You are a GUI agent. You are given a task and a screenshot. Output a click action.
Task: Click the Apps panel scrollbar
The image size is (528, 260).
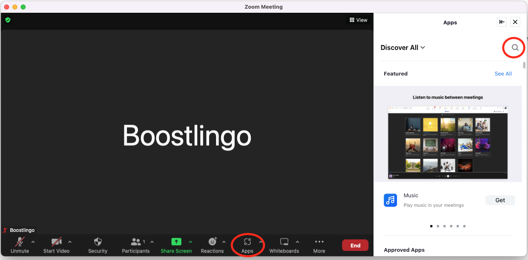524,65
